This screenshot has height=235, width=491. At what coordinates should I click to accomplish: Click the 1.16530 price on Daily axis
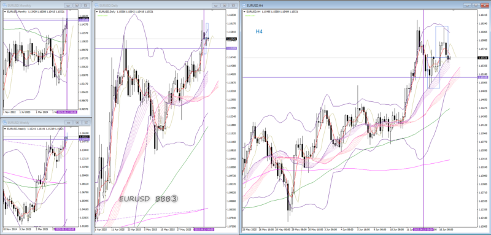pyautogui.click(x=232, y=15)
